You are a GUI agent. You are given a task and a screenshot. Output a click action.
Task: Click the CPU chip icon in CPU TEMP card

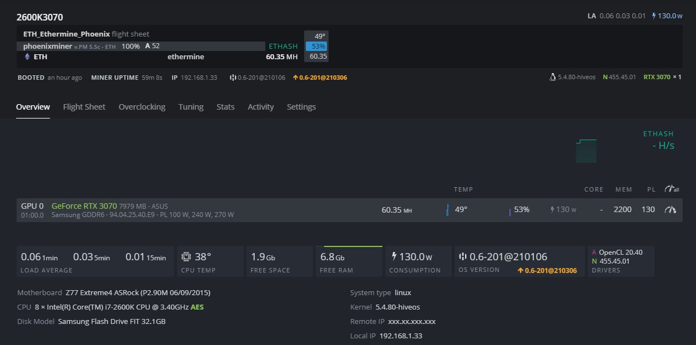[186, 257]
